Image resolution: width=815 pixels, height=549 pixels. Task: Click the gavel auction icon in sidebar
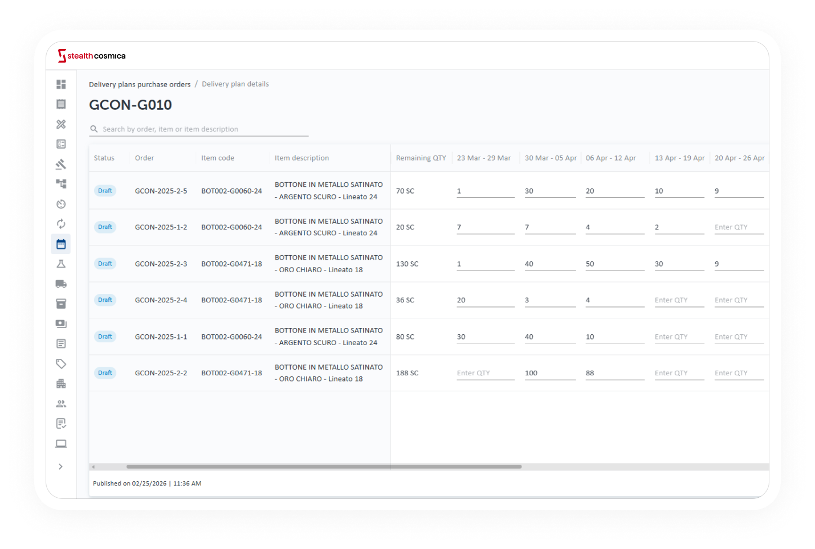61,164
